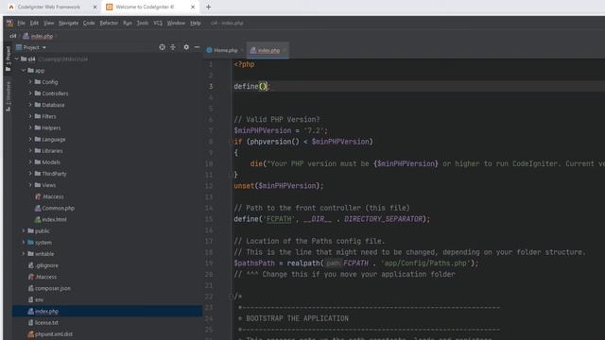
Task: Click line number 3 in the gutter
Action: pos(211,86)
